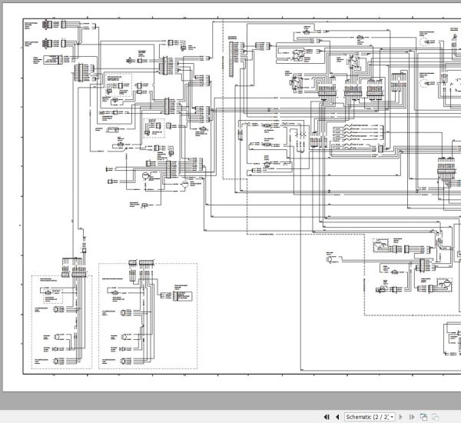Click inside the wide dashed lighting harness box
461x423 pixels.
pos(177,330)
